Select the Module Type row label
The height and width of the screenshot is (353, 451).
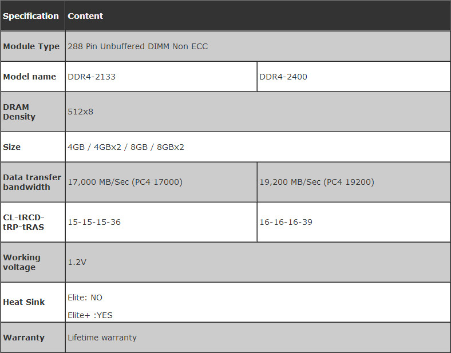[31, 46]
